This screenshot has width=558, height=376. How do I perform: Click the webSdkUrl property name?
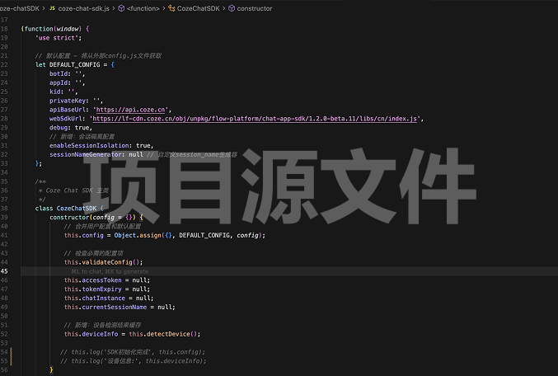(x=65, y=119)
